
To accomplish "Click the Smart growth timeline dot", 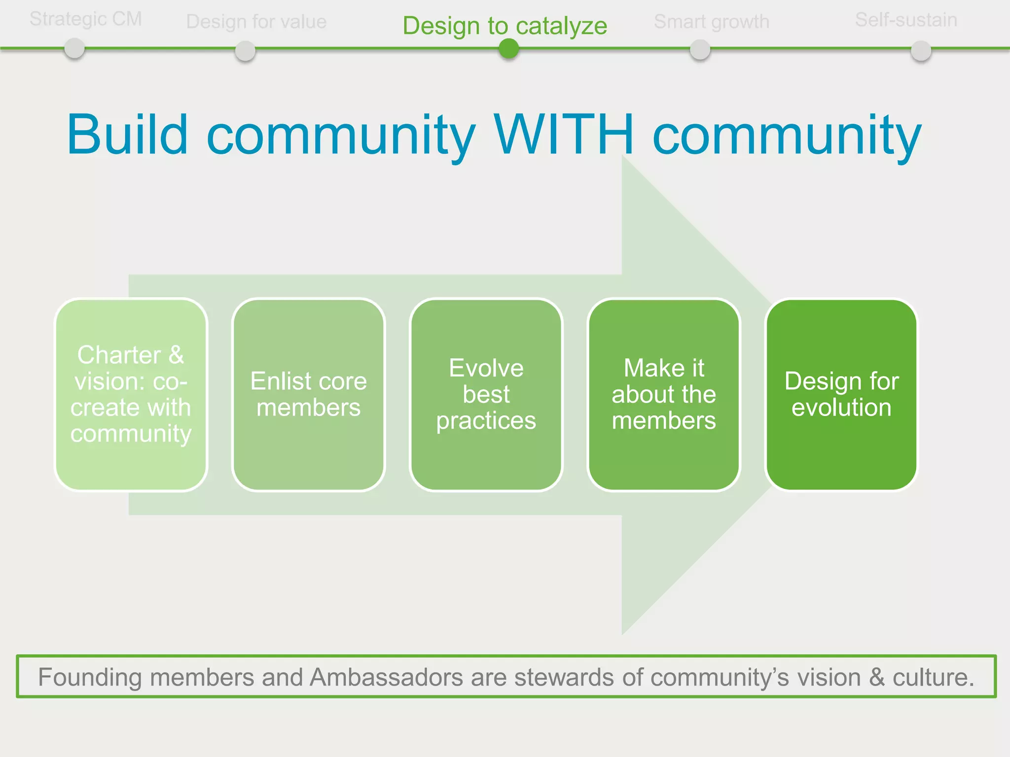I will click(700, 50).
